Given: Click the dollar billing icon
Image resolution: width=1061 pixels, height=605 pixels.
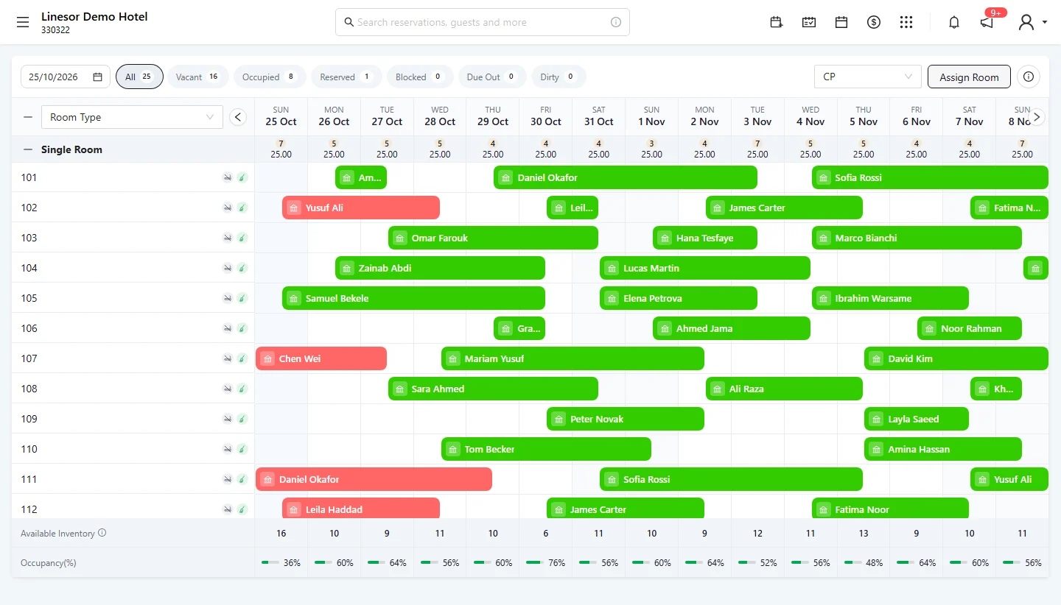Looking at the screenshot, I should coord(874,22).
